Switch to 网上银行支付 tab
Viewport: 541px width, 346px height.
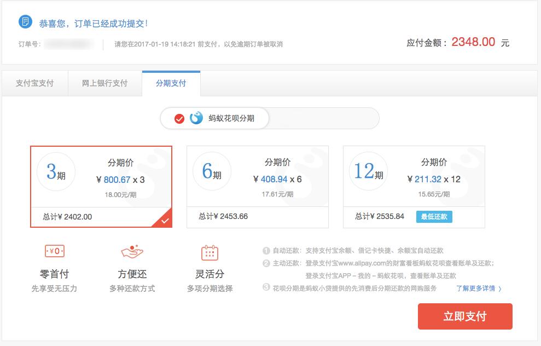105,83
